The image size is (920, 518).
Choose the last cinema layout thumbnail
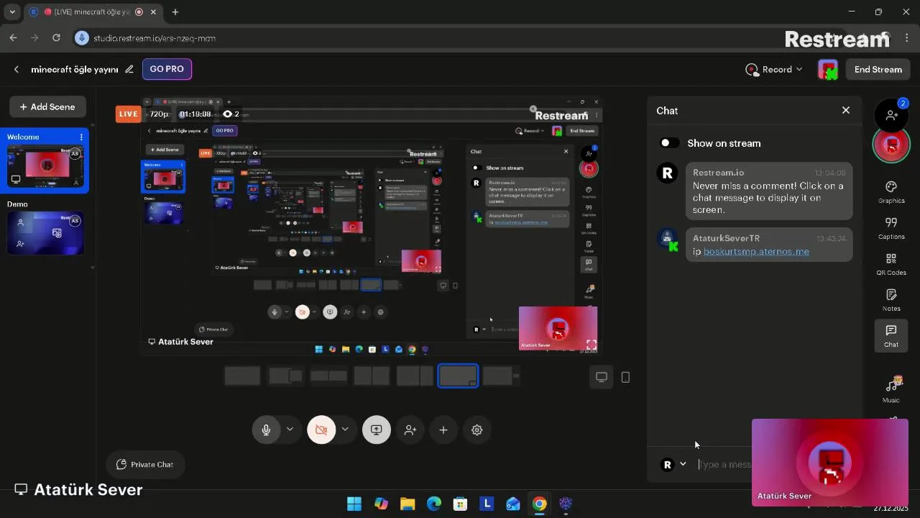(x=501, y=376)
